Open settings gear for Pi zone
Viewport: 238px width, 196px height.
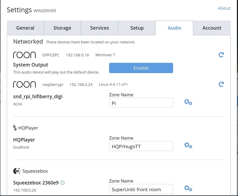coord(188,102)
